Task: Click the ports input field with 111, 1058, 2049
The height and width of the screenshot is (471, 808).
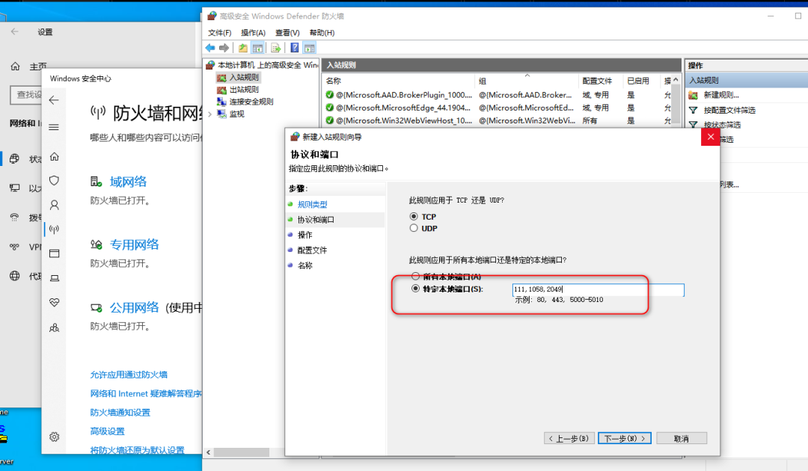Action: (x=599, y=290)
